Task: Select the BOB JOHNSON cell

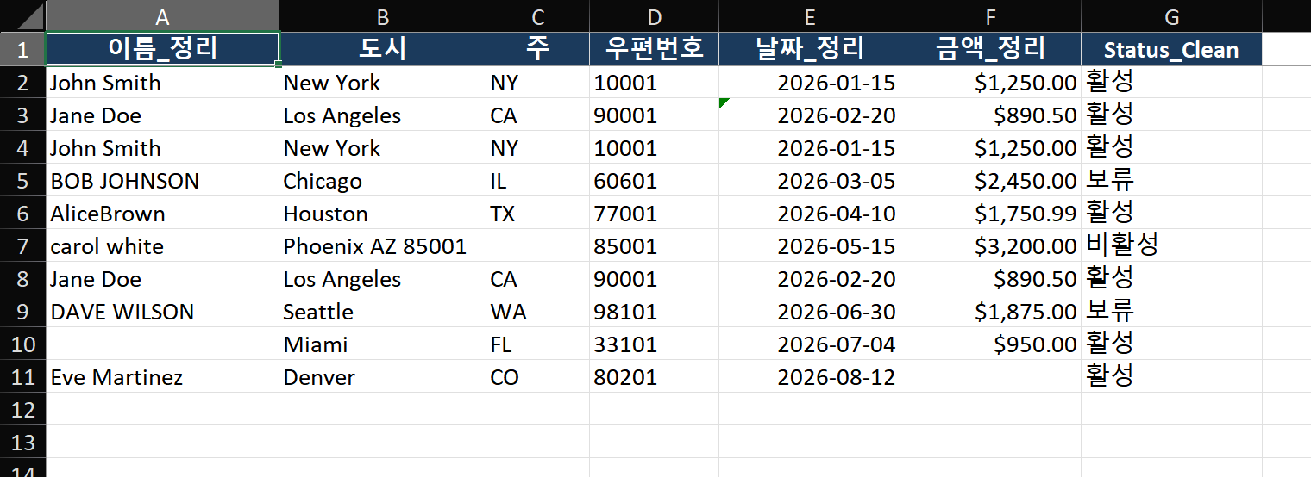Action: point(162,180)
